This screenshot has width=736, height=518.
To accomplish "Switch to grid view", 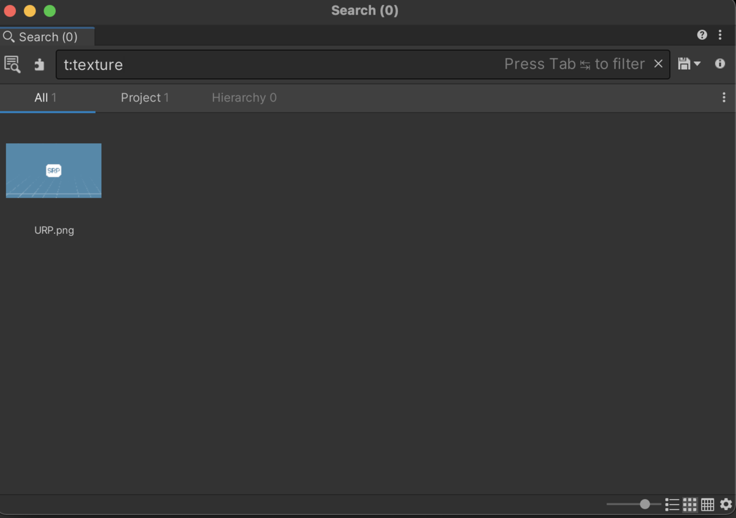I will pos(690,505).
